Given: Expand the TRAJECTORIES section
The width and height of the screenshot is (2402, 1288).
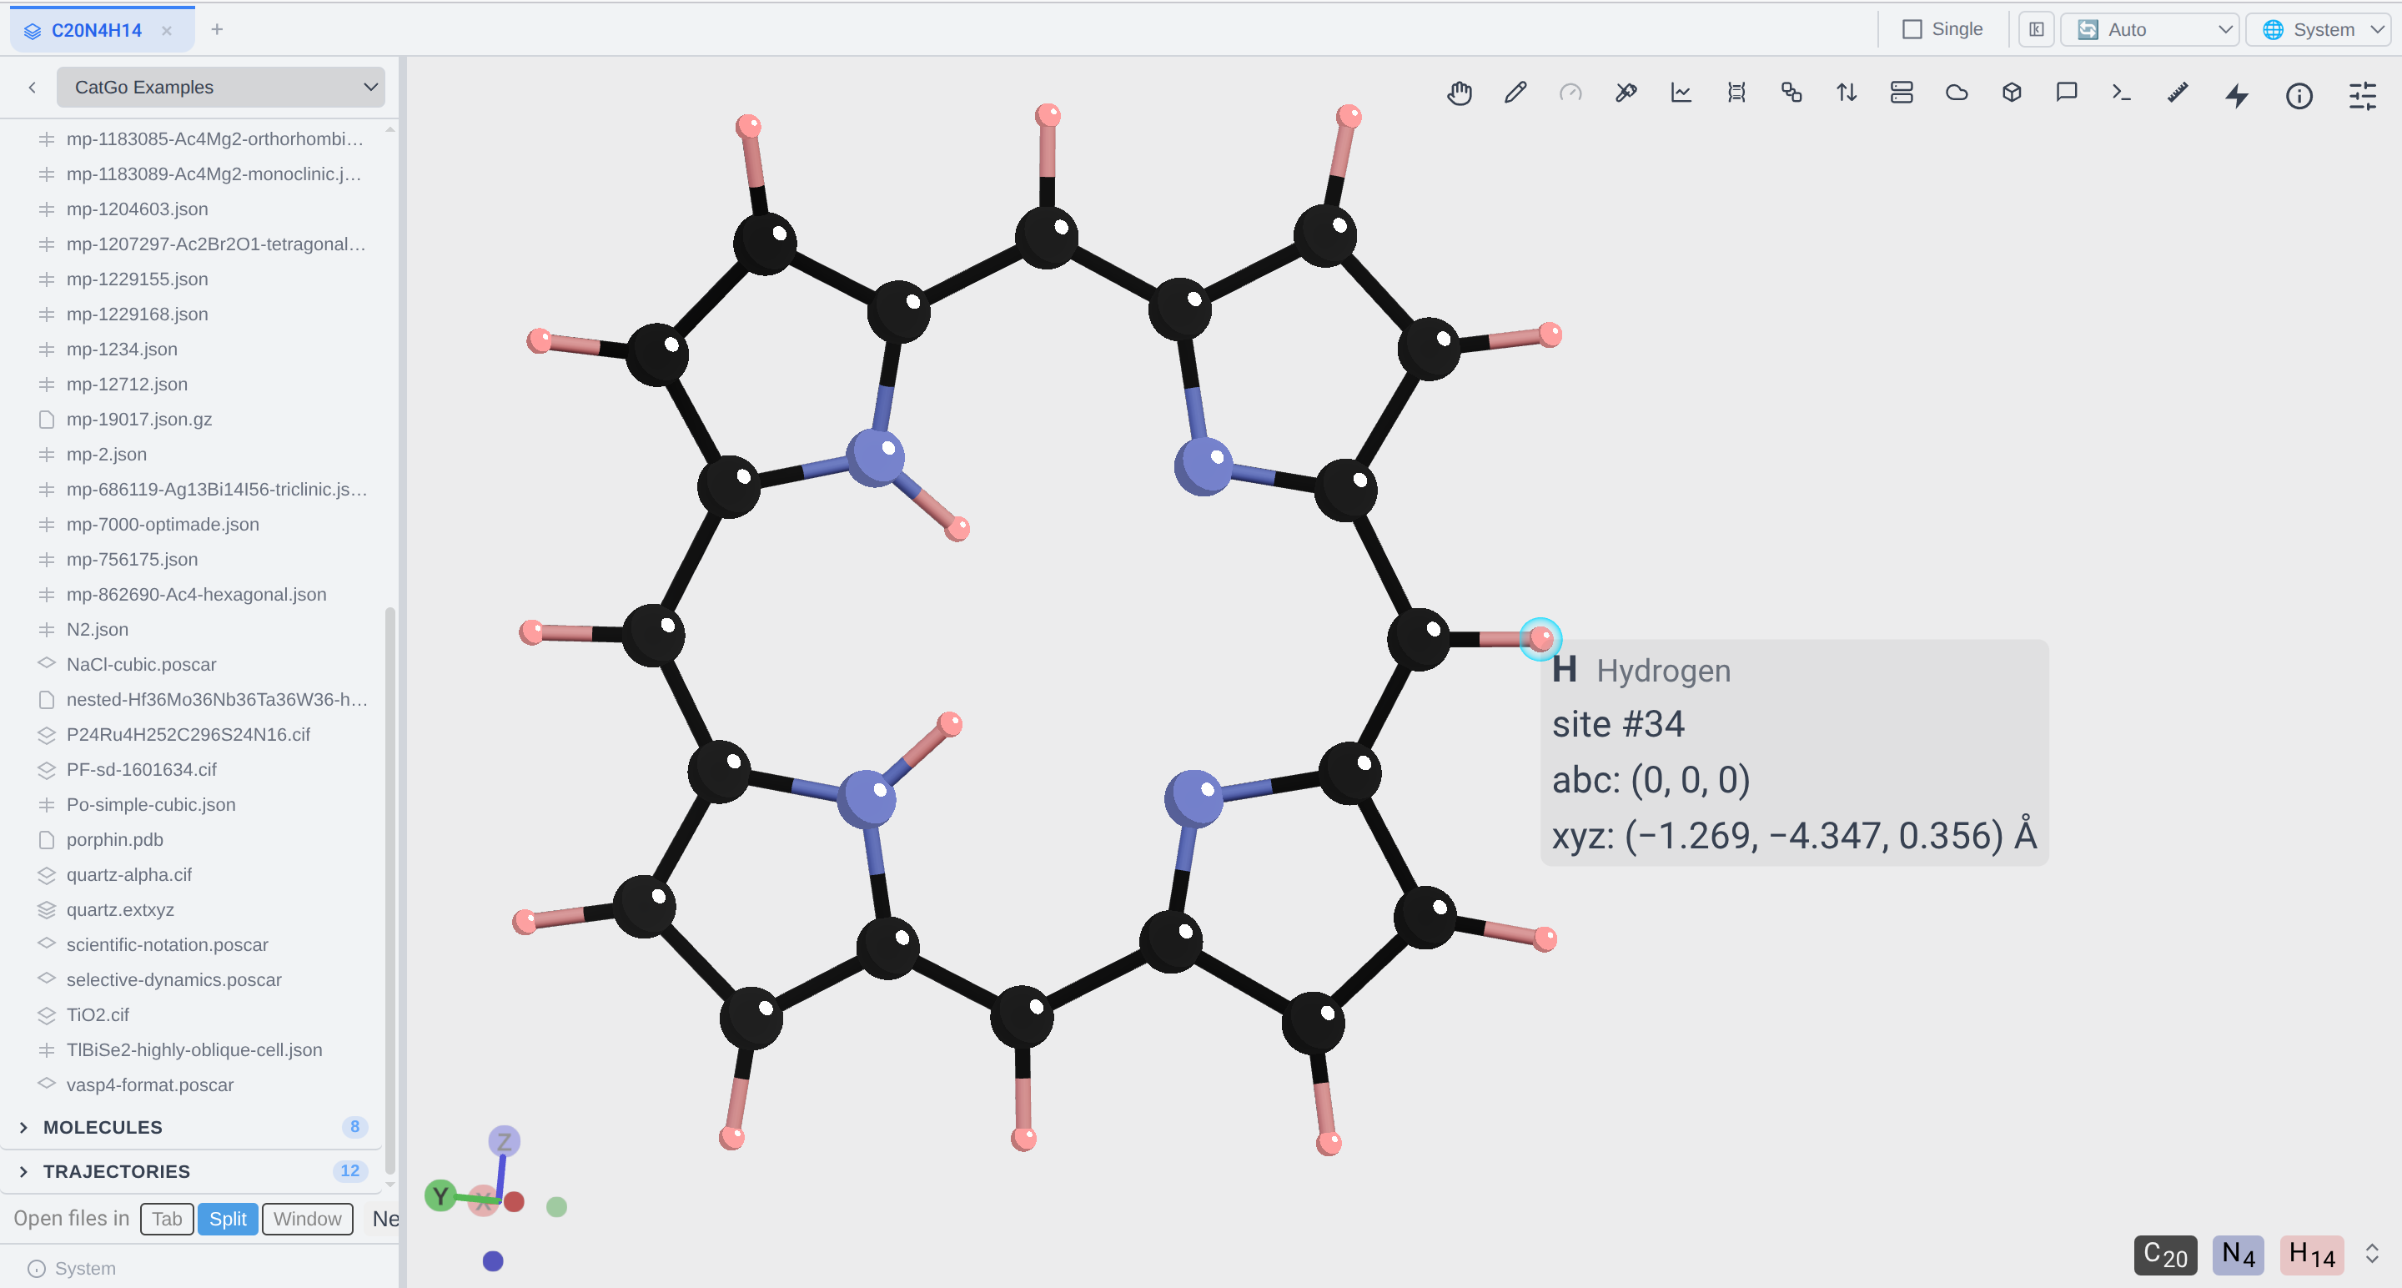Looking at the screenshot, I should 193,1170.
